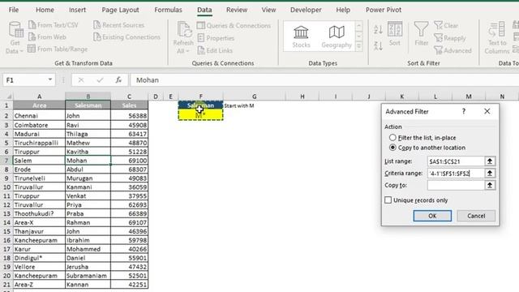Select cell containing Thoothukudi?
The height and width of the screenshot is (292, 519).
39,213
